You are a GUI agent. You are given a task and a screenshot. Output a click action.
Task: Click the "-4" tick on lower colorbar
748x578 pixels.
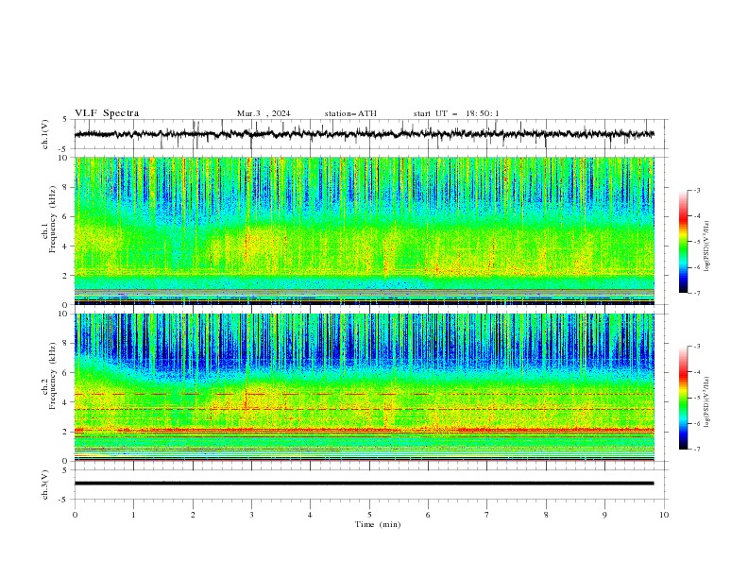pyautogui.click(x=696, y=372)
